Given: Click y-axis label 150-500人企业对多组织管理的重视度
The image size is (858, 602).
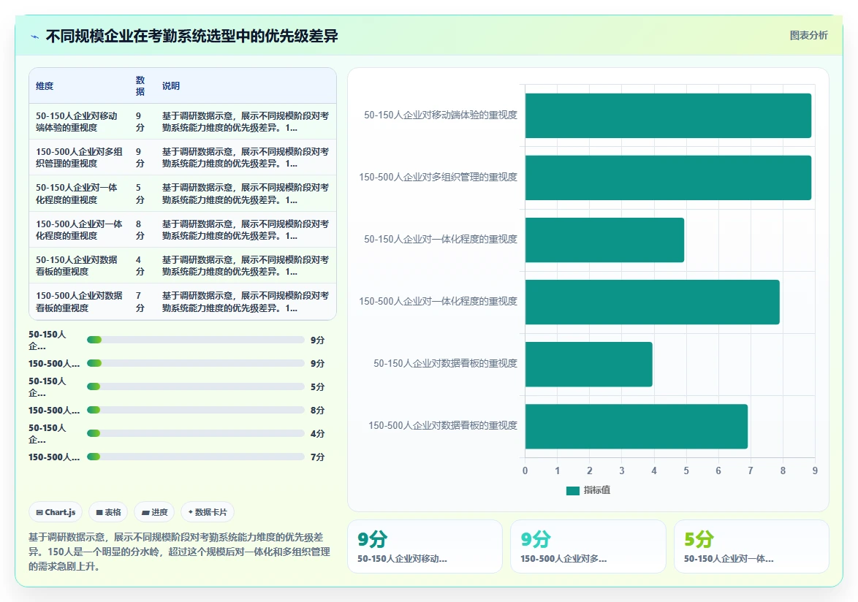Looking at the screenshot, I should click(x=438, y=177).
